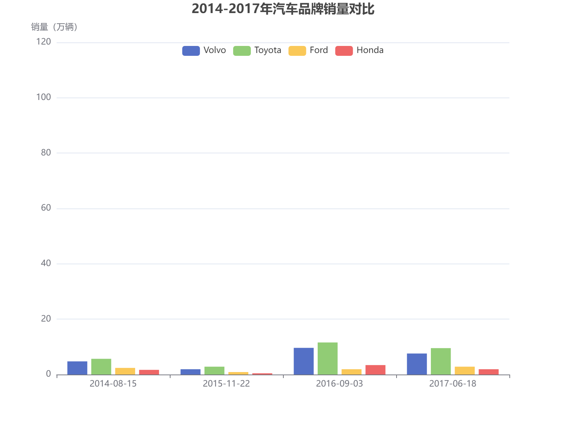Image resolution: width=566 pixels, height=424 pixels.
Task: Select the blue Volvo bar for 2016-09-03
Action: (x=304, y=360)
